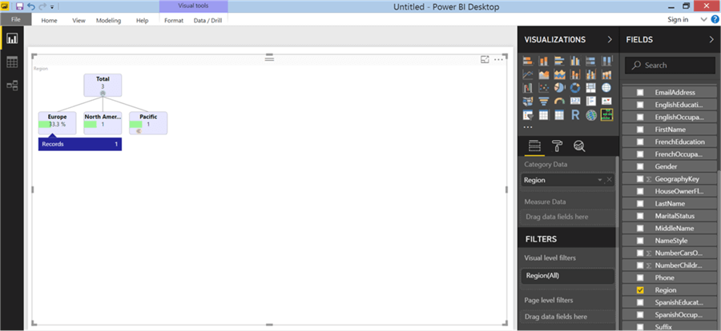Select the Map globe visualization
The image size is (721, 331).
(x=606, y=87)
